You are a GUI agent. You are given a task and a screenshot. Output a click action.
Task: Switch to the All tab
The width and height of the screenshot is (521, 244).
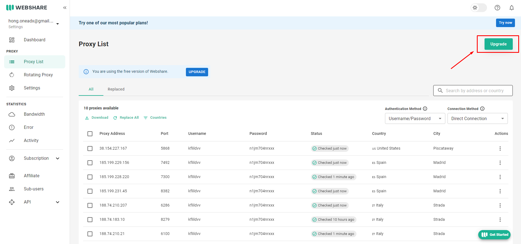[91, 89]
